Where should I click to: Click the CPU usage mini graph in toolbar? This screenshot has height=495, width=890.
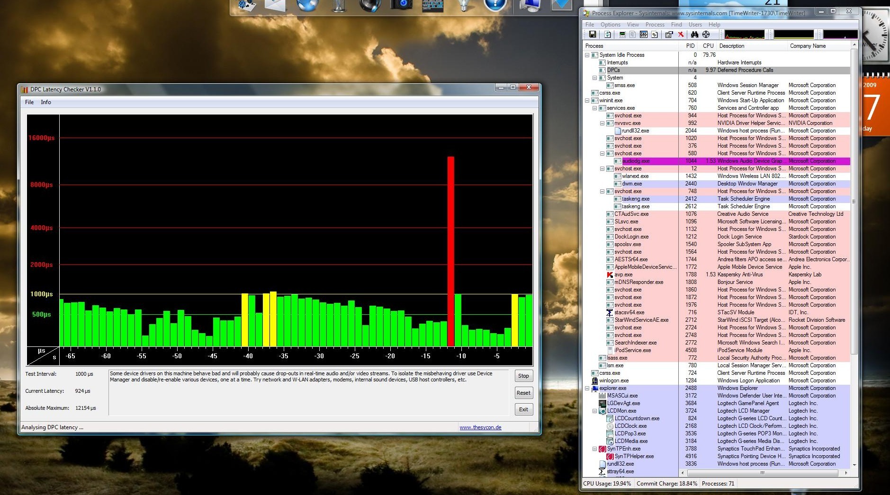pyautogui.click(x=745, y=35)
